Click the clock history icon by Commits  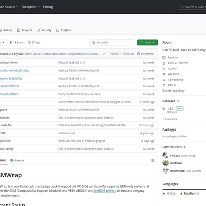[x=138, y=54]
